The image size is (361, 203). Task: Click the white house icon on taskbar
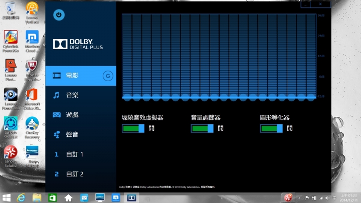click(x=68, y=197)
